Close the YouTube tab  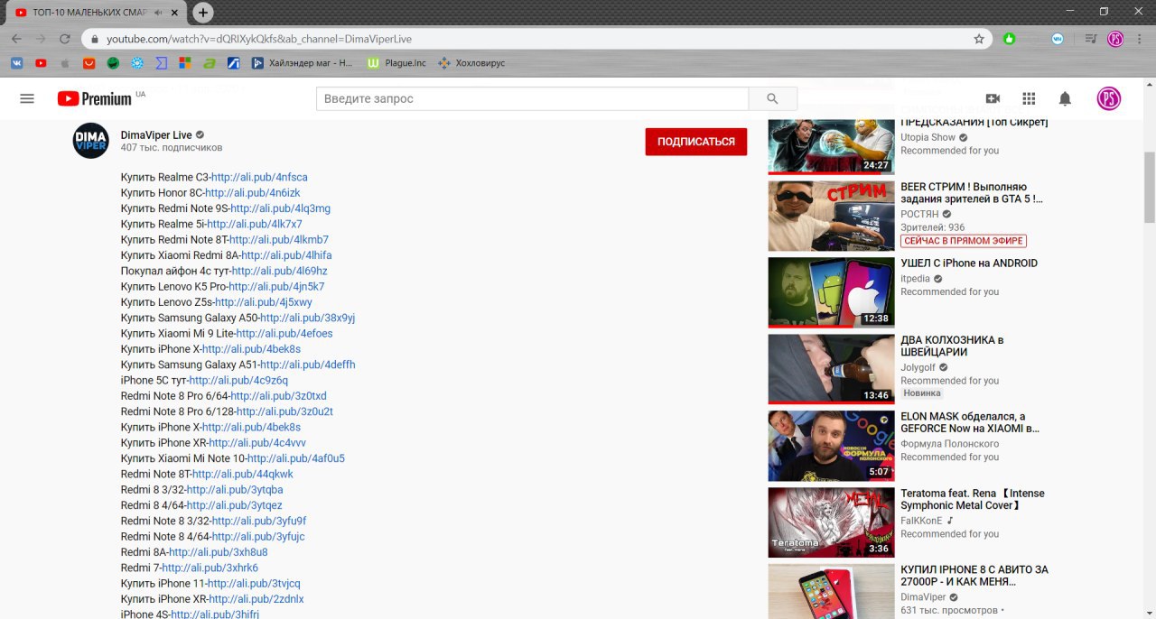click(175, 13)
